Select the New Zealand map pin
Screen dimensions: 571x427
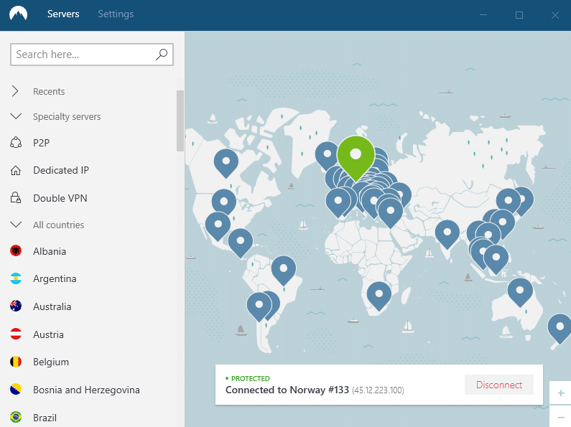pyautogui.click(x=560, y=328)
